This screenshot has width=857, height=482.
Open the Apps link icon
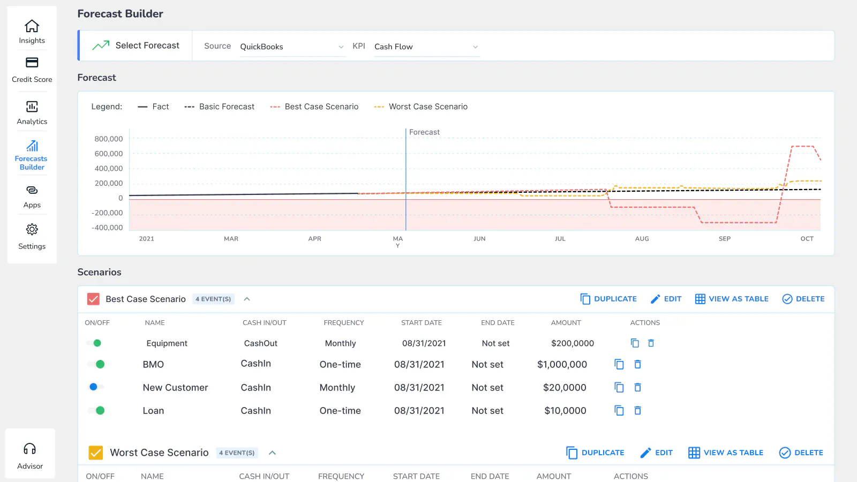pos(32,190)
